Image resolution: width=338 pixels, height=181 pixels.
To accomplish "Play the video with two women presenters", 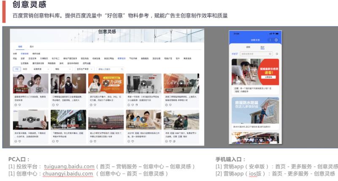I will [31, 83].
